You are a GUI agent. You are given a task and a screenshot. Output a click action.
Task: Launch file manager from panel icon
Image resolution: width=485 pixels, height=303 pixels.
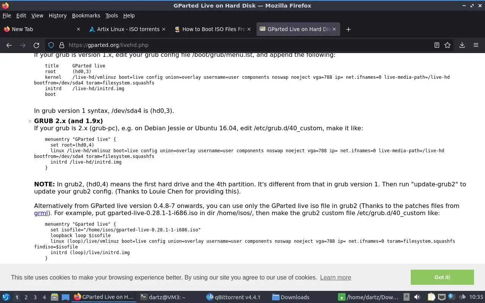click(x=54, y=297)
